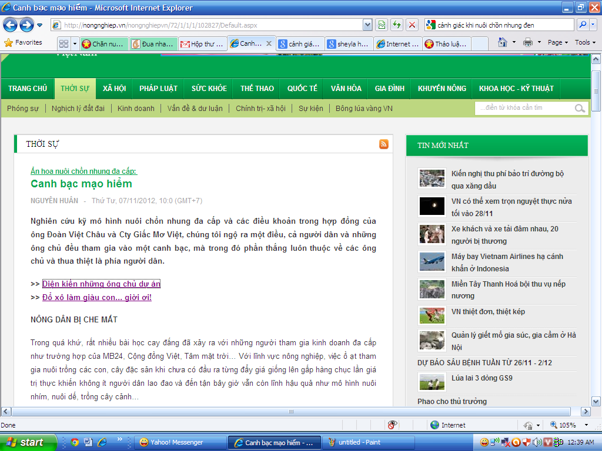The image size is (602, 451).
Task: Select the SỨC KHỎE navigation menu item
Action: pos(209,89)
